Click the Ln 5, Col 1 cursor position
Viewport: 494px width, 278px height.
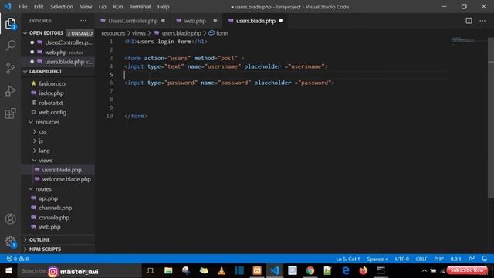point(348,259)
